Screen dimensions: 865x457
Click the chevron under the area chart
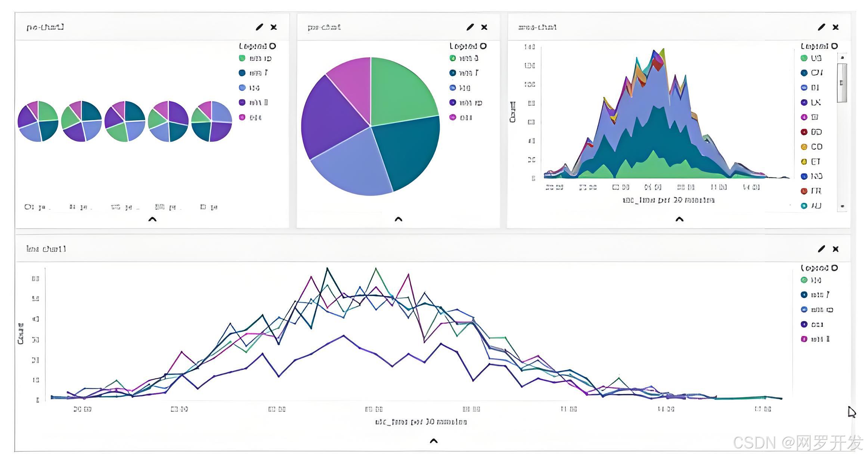679,219
